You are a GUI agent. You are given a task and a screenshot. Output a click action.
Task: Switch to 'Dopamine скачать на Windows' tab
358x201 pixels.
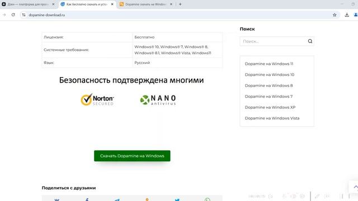pyautogui.click(x=147, y=4)
